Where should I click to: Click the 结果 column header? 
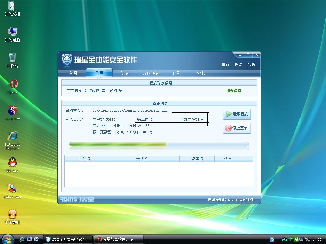227,159
